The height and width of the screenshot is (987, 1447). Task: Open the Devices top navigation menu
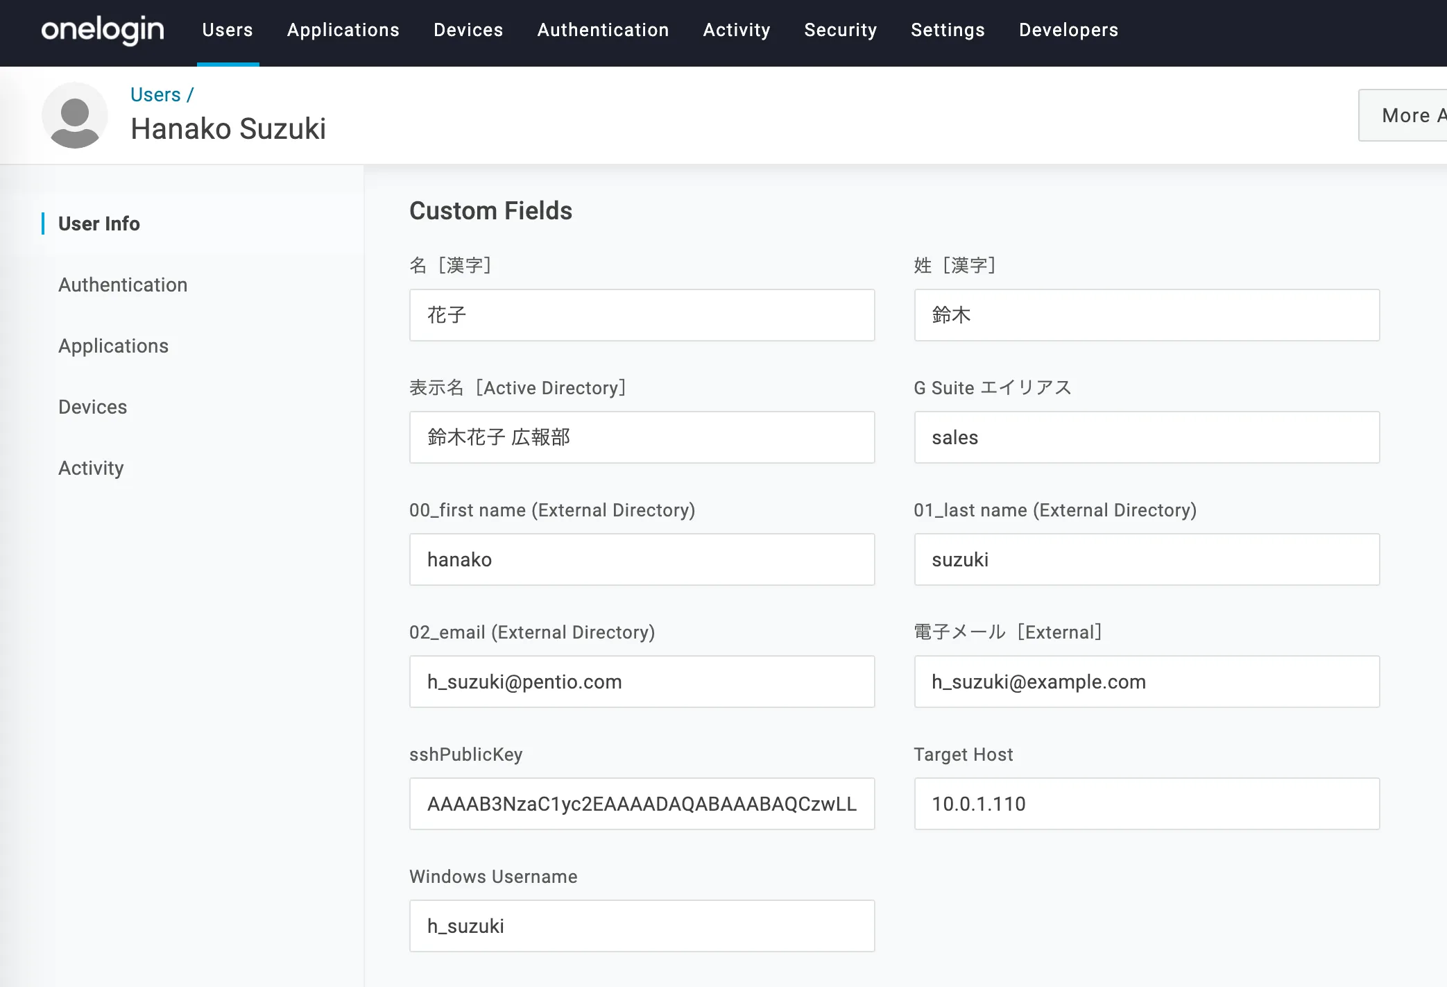coord(468,30)
